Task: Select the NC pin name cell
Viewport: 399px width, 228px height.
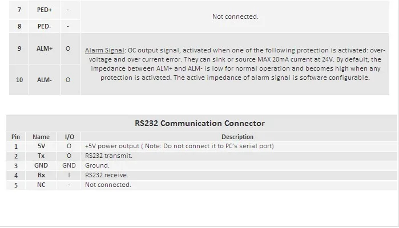Action: [41, 185]
